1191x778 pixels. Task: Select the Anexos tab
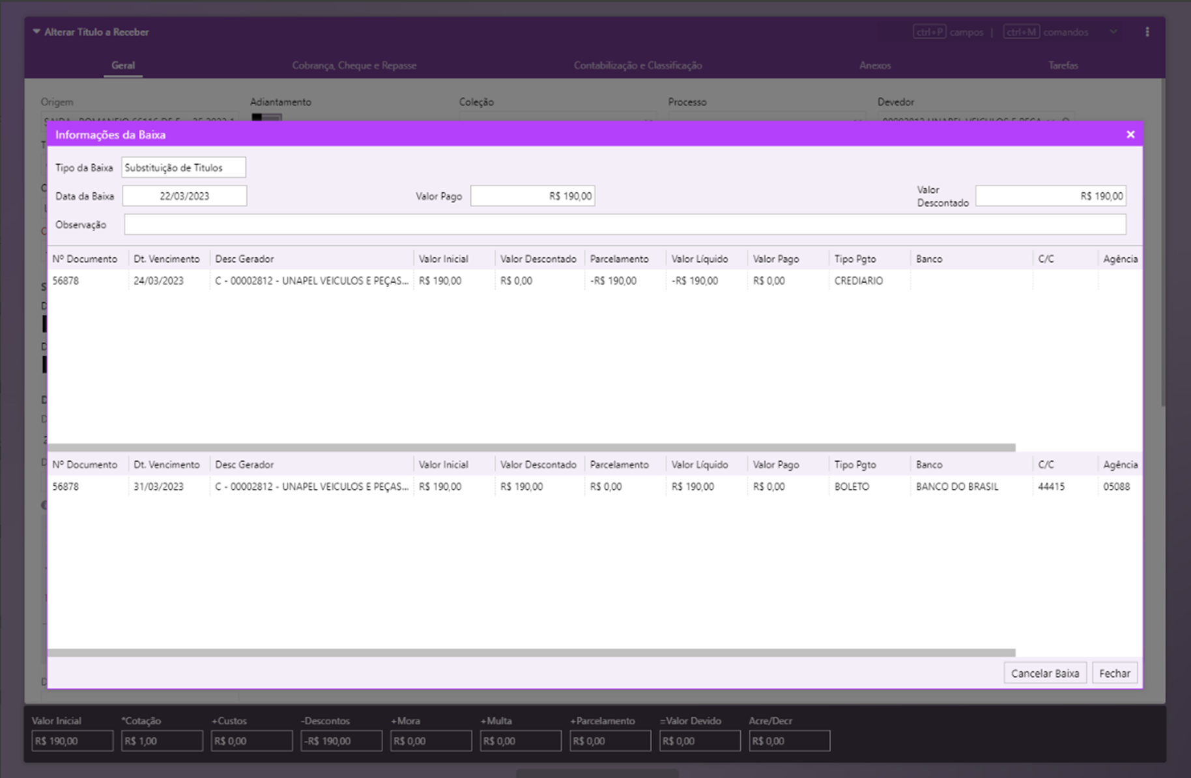click(875, 65)
